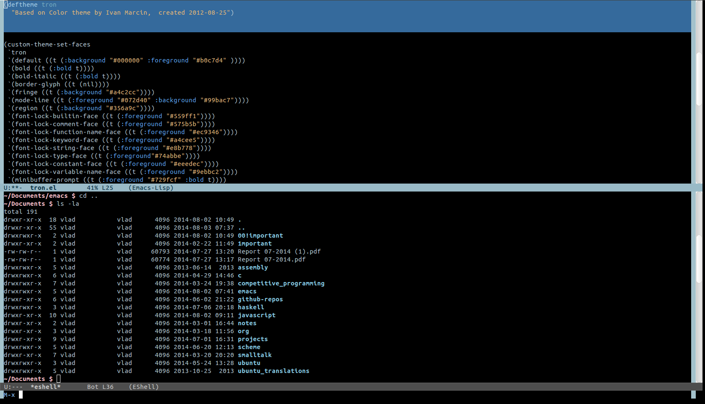Viewport: 705px width, 404px height.
Task: Click the color string "#000000"
Action: pyautogui.click(x=126, y=60)
